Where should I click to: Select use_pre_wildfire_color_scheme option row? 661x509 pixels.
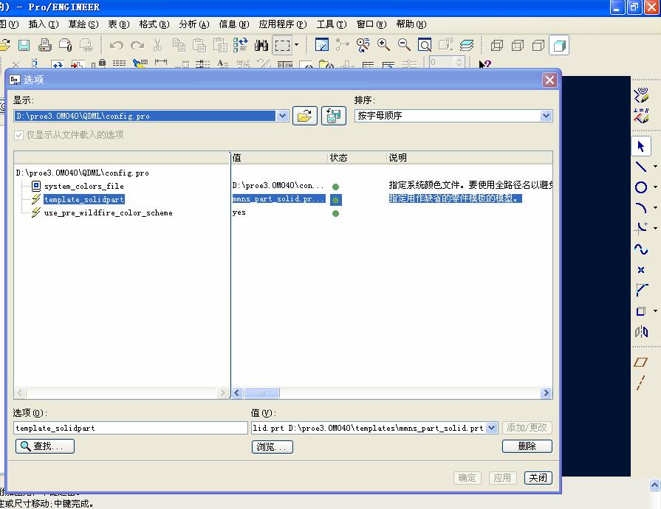108,213
